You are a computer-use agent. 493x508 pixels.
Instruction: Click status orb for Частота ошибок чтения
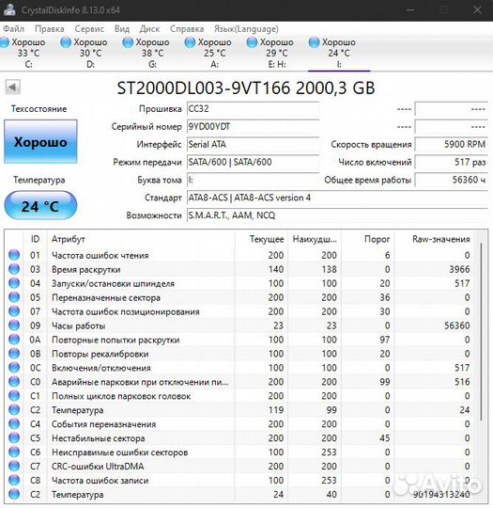point(14,255)
